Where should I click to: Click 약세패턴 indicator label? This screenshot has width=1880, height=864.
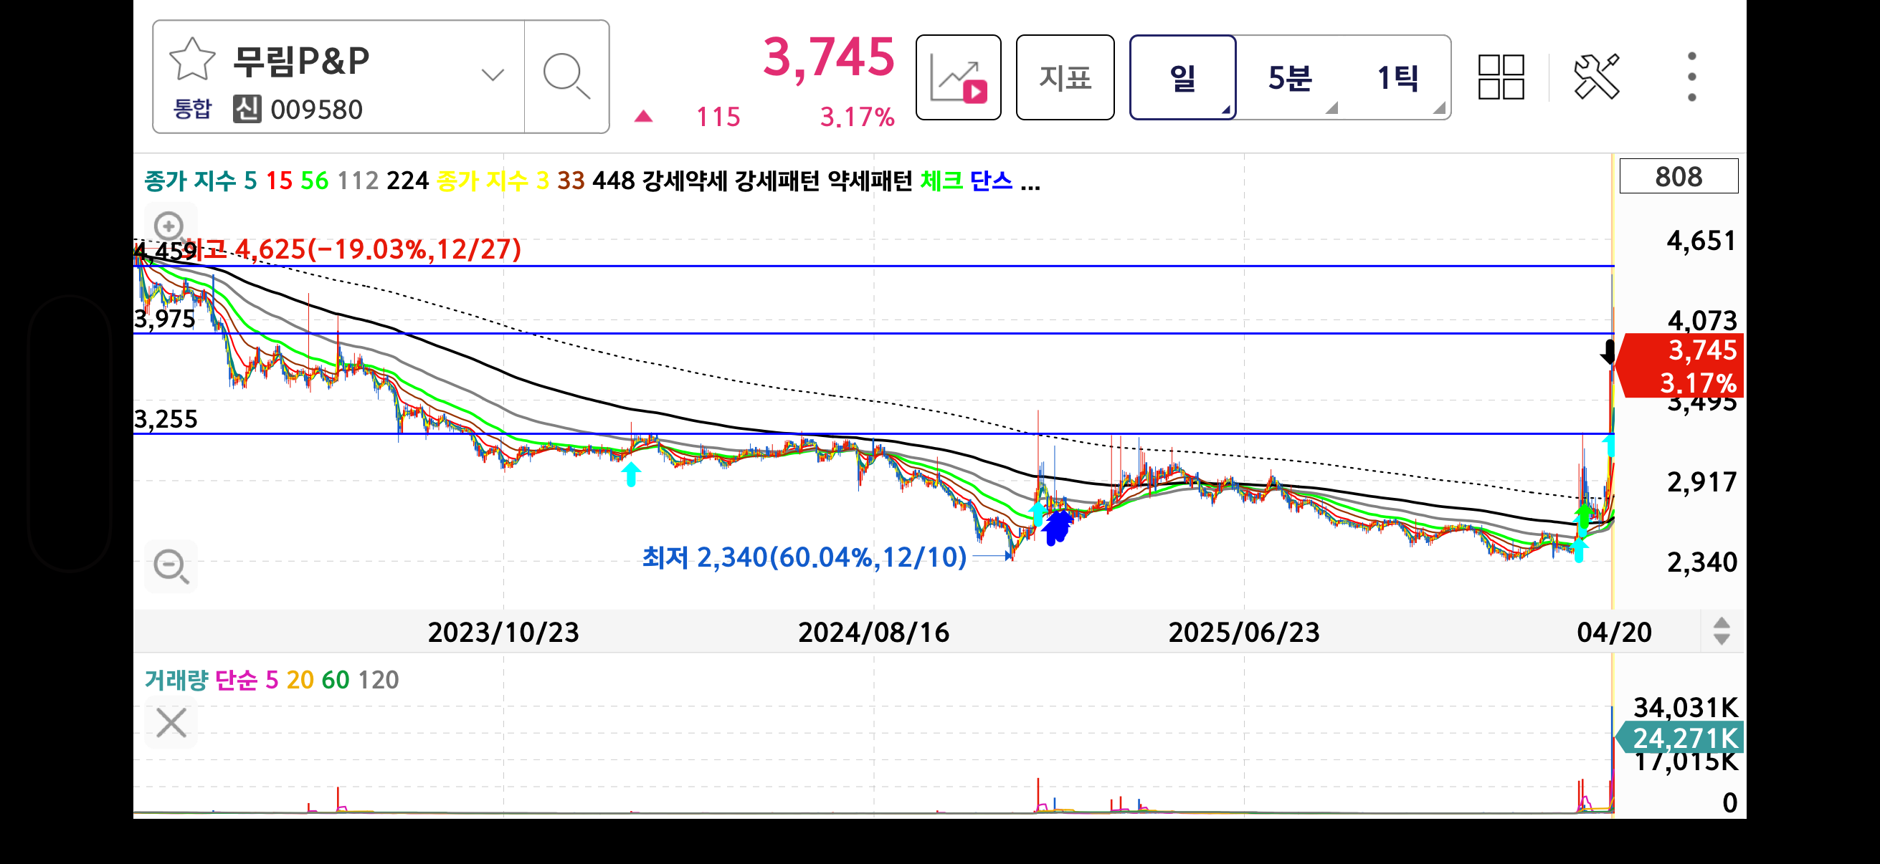coord(870,180)
